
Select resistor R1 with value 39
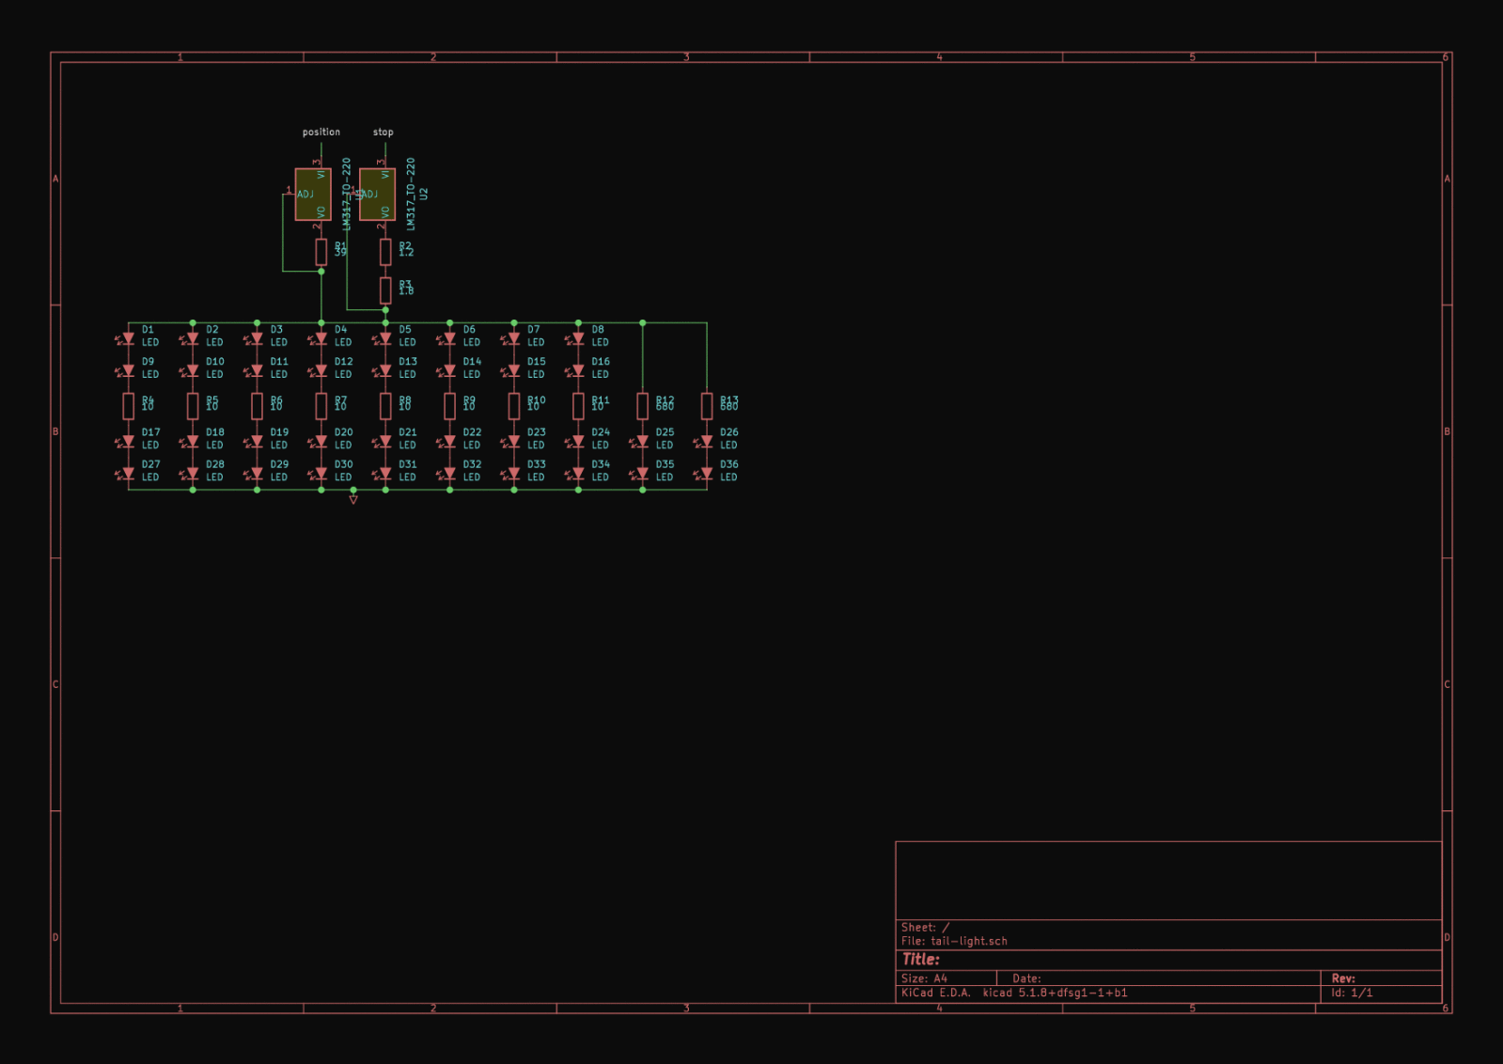point(321,251)
